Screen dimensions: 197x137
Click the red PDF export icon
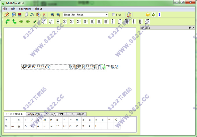pyautogui.click(x=20, y=14)
